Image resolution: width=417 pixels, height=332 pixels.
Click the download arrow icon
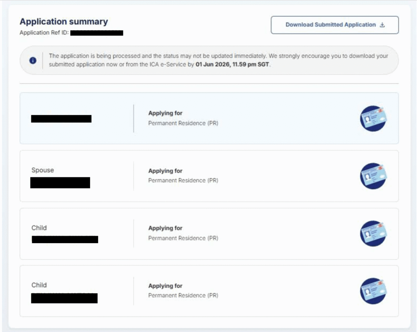382,25
